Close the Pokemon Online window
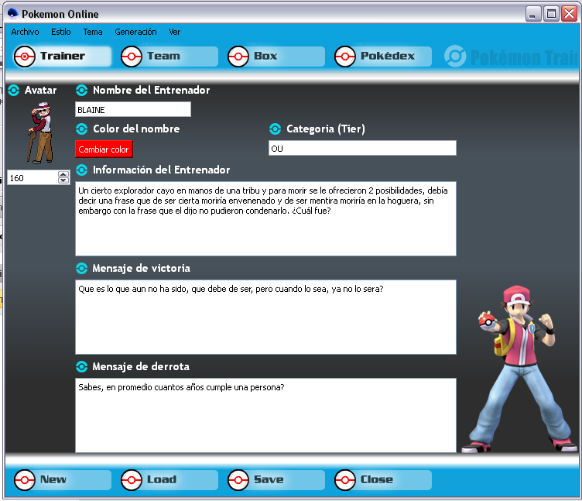The image size is (582, 501). pos(569,14)
